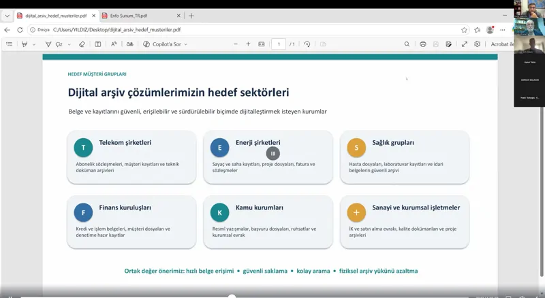Print the PDF document
The image size is (545, 298).
click(422, 44)
